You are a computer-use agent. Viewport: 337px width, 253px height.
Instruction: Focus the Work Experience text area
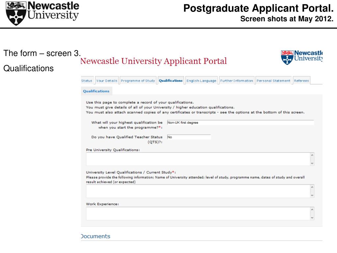coord(198,213)
